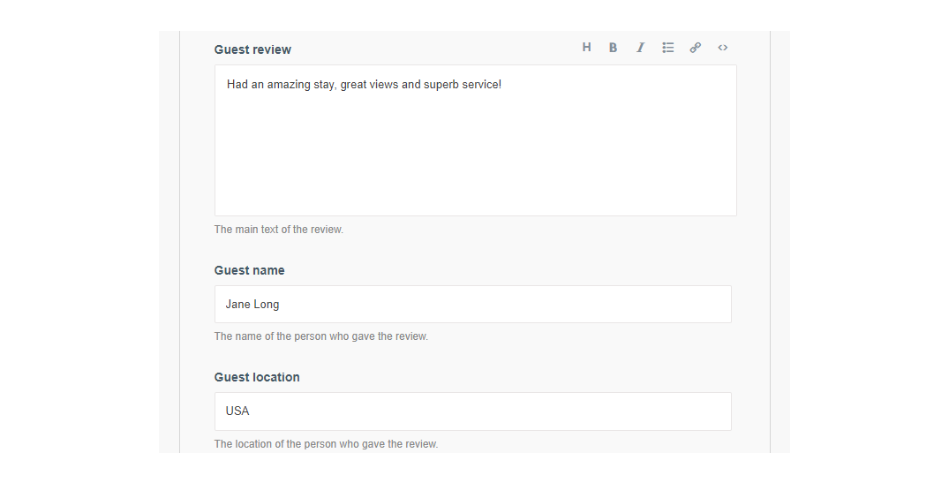The width and height of the screenshot is (949, 483).
Task: Toggle bold formatting in Guest review toolbar
Action: (x=613, y=48)
